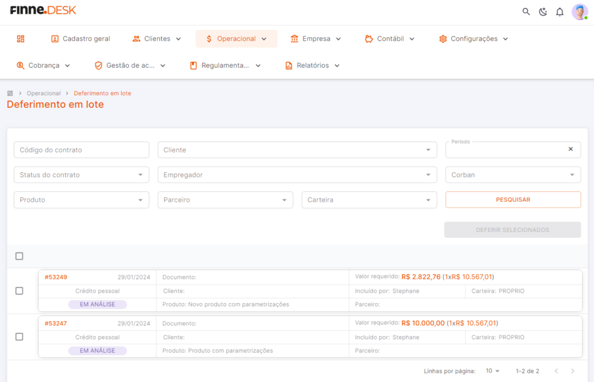594x382 pixels.
Task: Open the Cobrança menu
Action: (x=44, y=66)
